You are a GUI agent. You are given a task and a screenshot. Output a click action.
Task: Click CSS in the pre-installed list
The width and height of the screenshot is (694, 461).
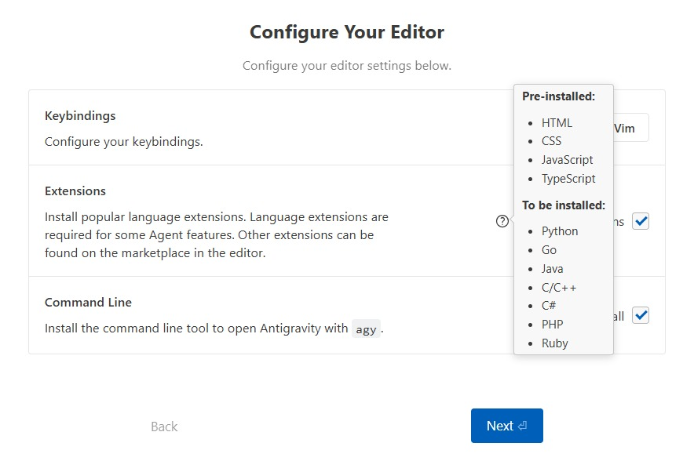(x=551, y=141)
